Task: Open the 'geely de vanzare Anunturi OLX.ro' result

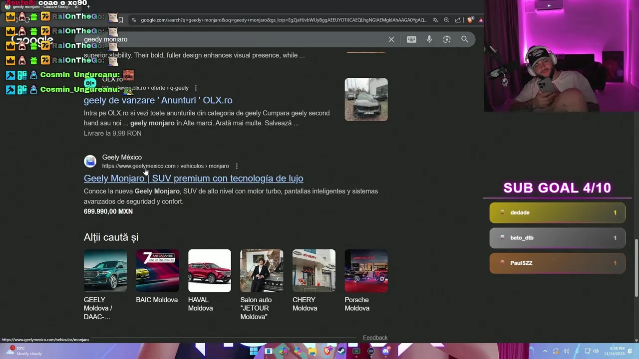Action: click(158, 100)
